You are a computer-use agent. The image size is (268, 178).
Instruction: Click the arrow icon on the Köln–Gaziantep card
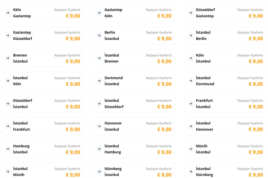(8, 13)
